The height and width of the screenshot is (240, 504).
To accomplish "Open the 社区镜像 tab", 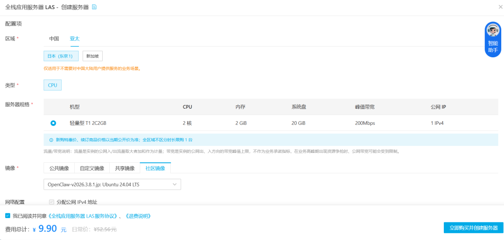I will [155, 168].
